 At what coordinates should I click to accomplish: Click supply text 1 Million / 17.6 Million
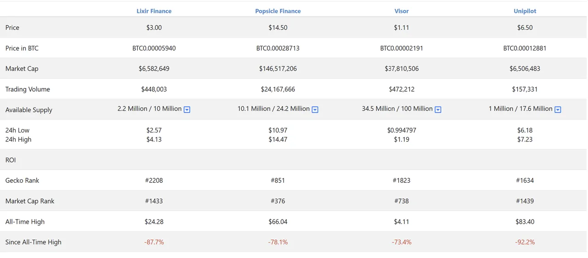pyautogui.click(x=520, y=109)
